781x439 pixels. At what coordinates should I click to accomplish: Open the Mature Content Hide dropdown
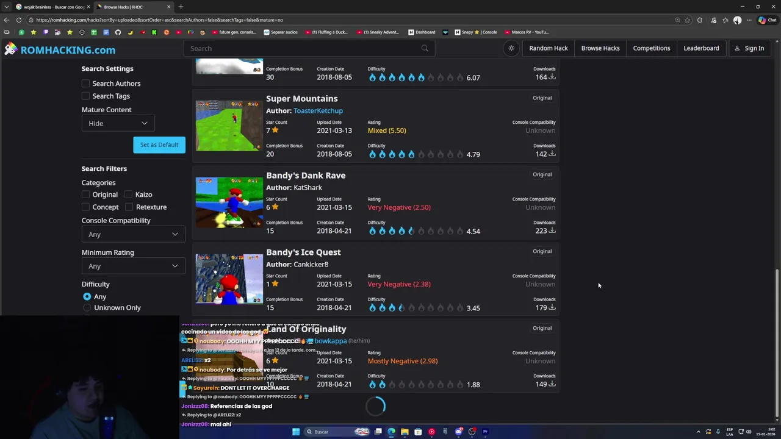118,123
